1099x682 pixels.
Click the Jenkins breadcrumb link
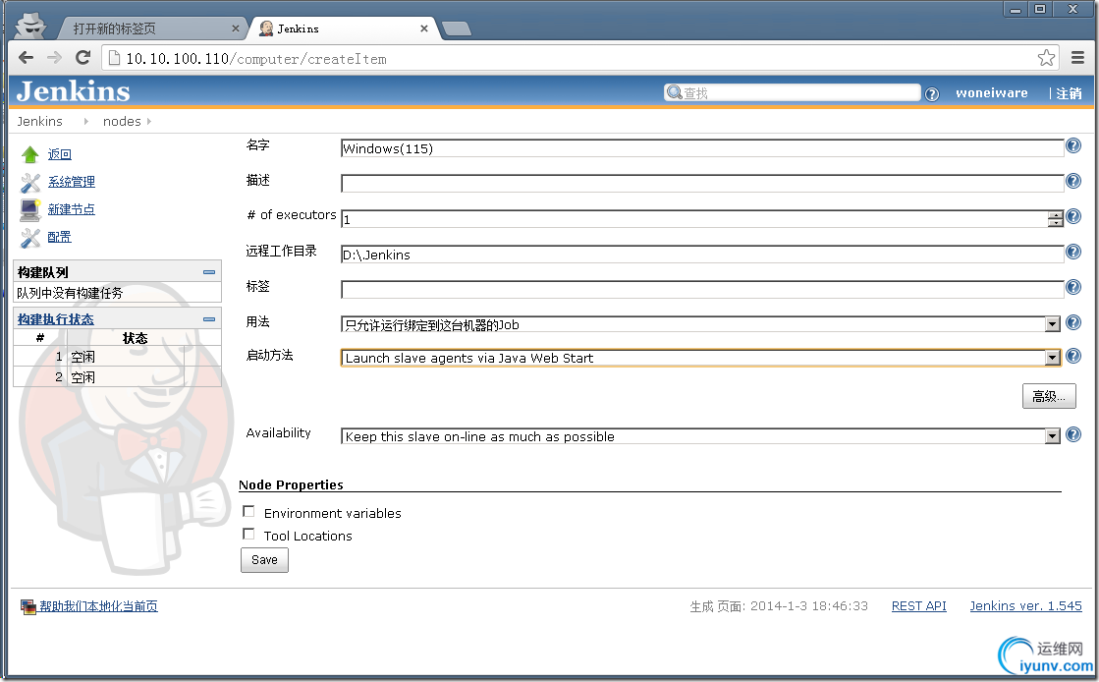pyautogui.click(x=40, y=122)
